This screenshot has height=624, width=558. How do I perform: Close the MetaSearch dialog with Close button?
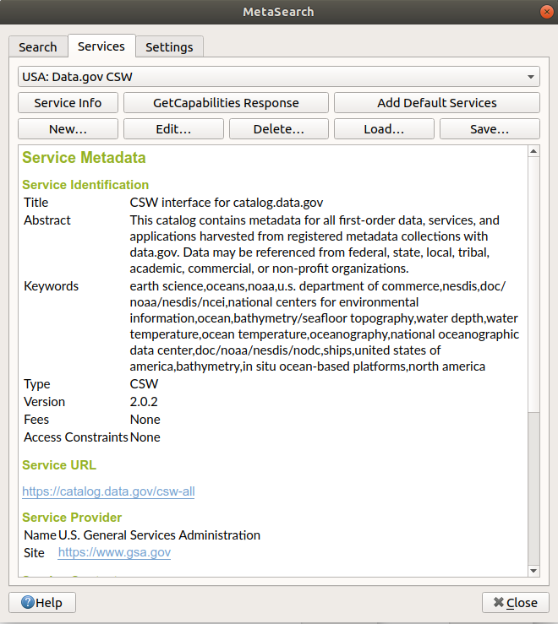pyautogui.click(x=515, y=602)
